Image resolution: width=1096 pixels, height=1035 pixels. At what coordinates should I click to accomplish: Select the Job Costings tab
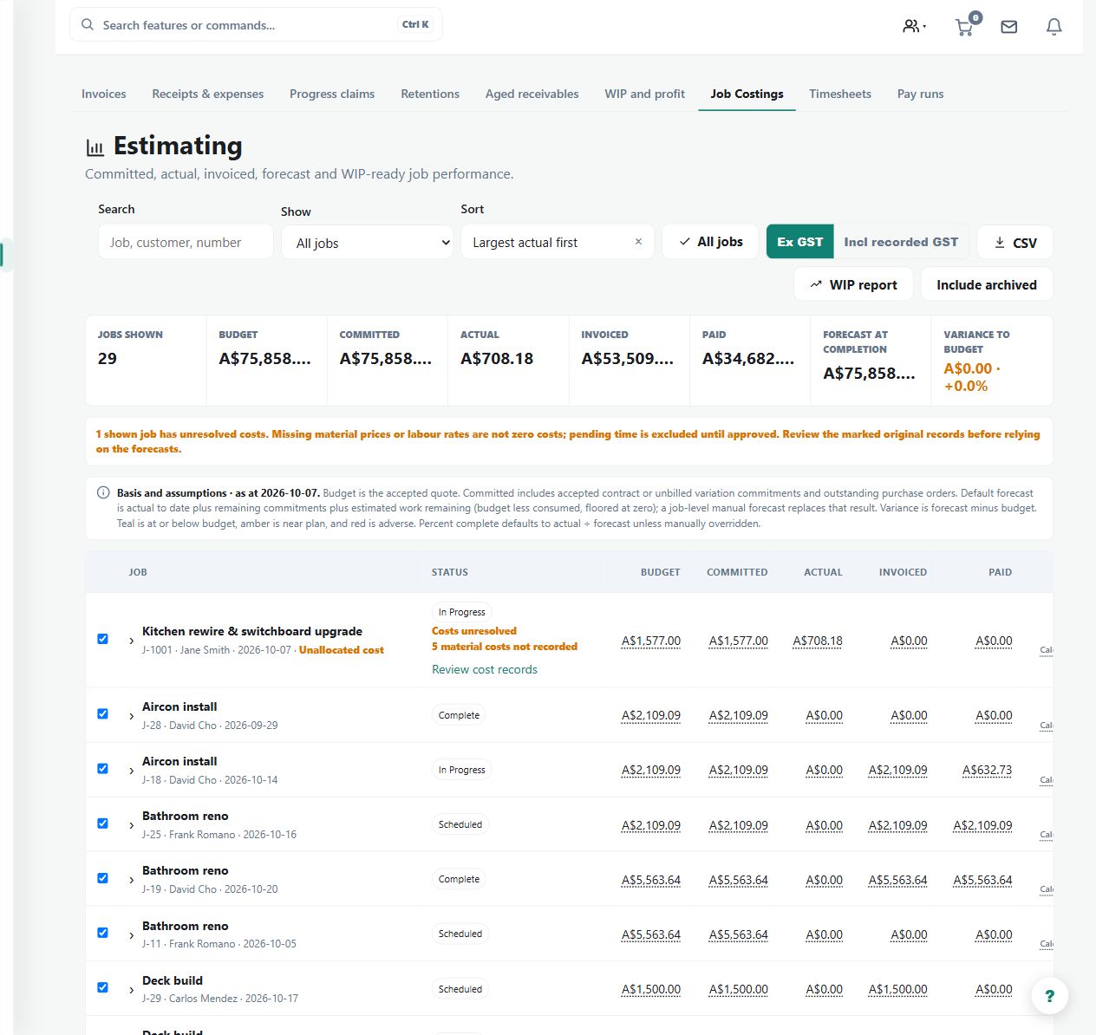(747, 94)
